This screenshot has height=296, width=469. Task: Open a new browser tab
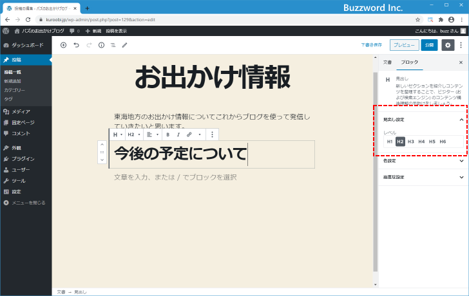pos(87,8)
